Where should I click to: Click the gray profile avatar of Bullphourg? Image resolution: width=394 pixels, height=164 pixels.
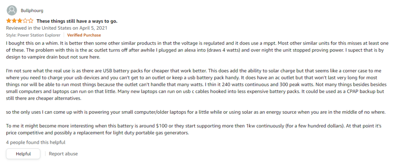[x=11, y=11]
